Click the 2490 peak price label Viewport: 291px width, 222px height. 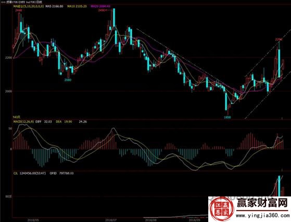point(102,10)
